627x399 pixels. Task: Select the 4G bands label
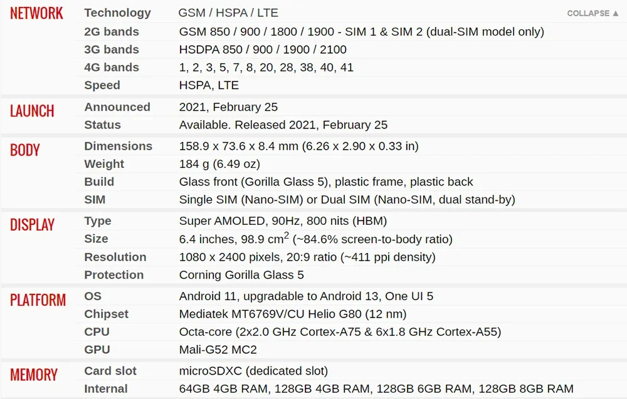112,67
